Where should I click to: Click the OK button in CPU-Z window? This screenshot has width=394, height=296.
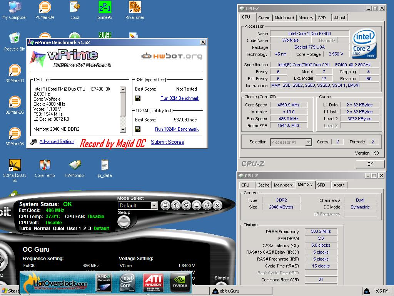pos(370,164)
